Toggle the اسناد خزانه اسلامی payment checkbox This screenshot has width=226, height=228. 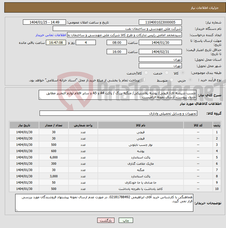[144, 80]
